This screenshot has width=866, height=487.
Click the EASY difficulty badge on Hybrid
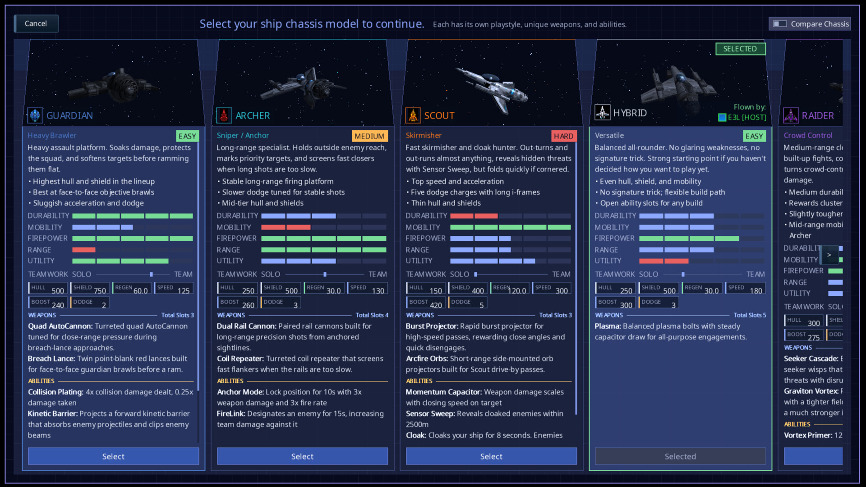tap(754, 136)
